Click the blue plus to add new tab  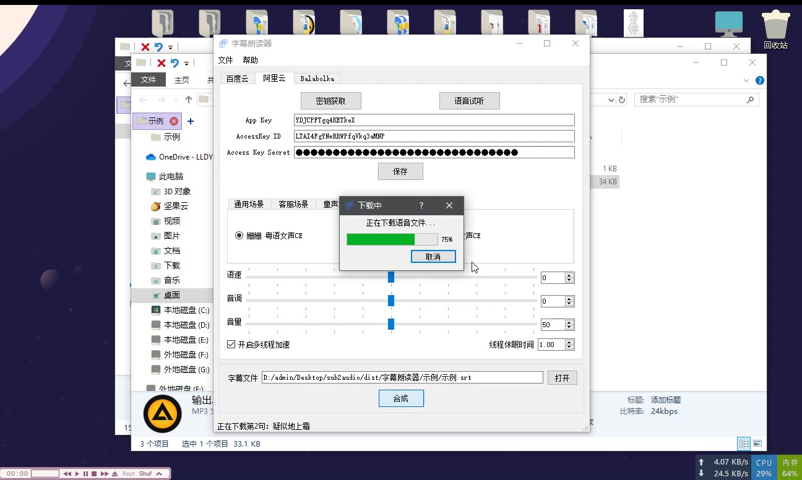191,121
